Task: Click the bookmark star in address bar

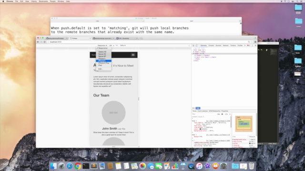Action: pos(252,42)
